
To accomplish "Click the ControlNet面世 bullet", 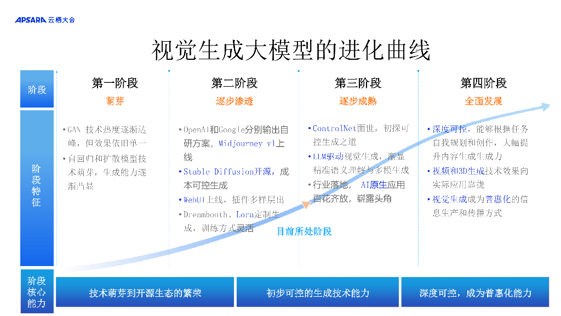I will click(358, 135).
